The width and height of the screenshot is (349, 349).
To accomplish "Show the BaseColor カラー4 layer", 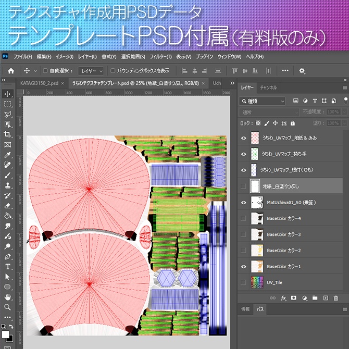I will click(x=243, y=218).
